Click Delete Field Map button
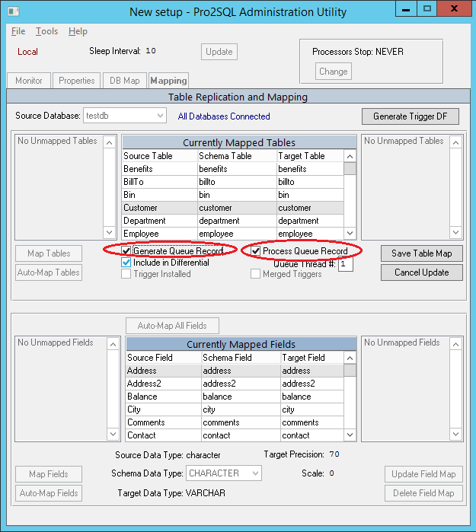This screenshot has width=476, height=532. (423, 493)
